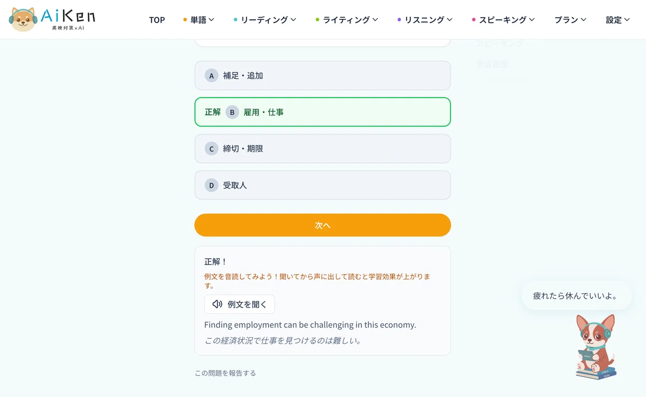Click the orange 次へ button
The height and width of the screenshot is (397, 646).
click(322, 225)
